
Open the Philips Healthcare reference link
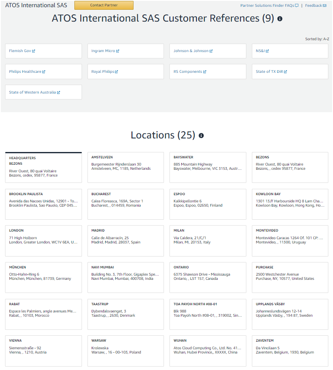coord(25,72)
